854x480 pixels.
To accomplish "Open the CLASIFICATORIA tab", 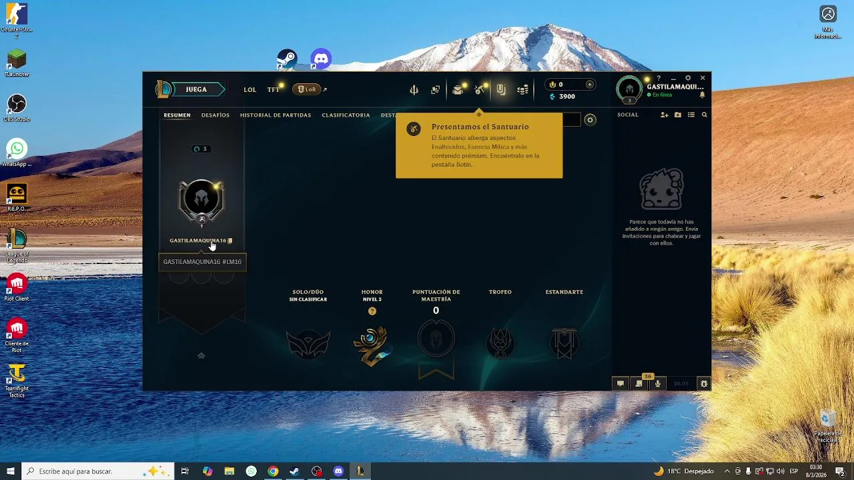I will pyautogui.click(x=346, y=115).
